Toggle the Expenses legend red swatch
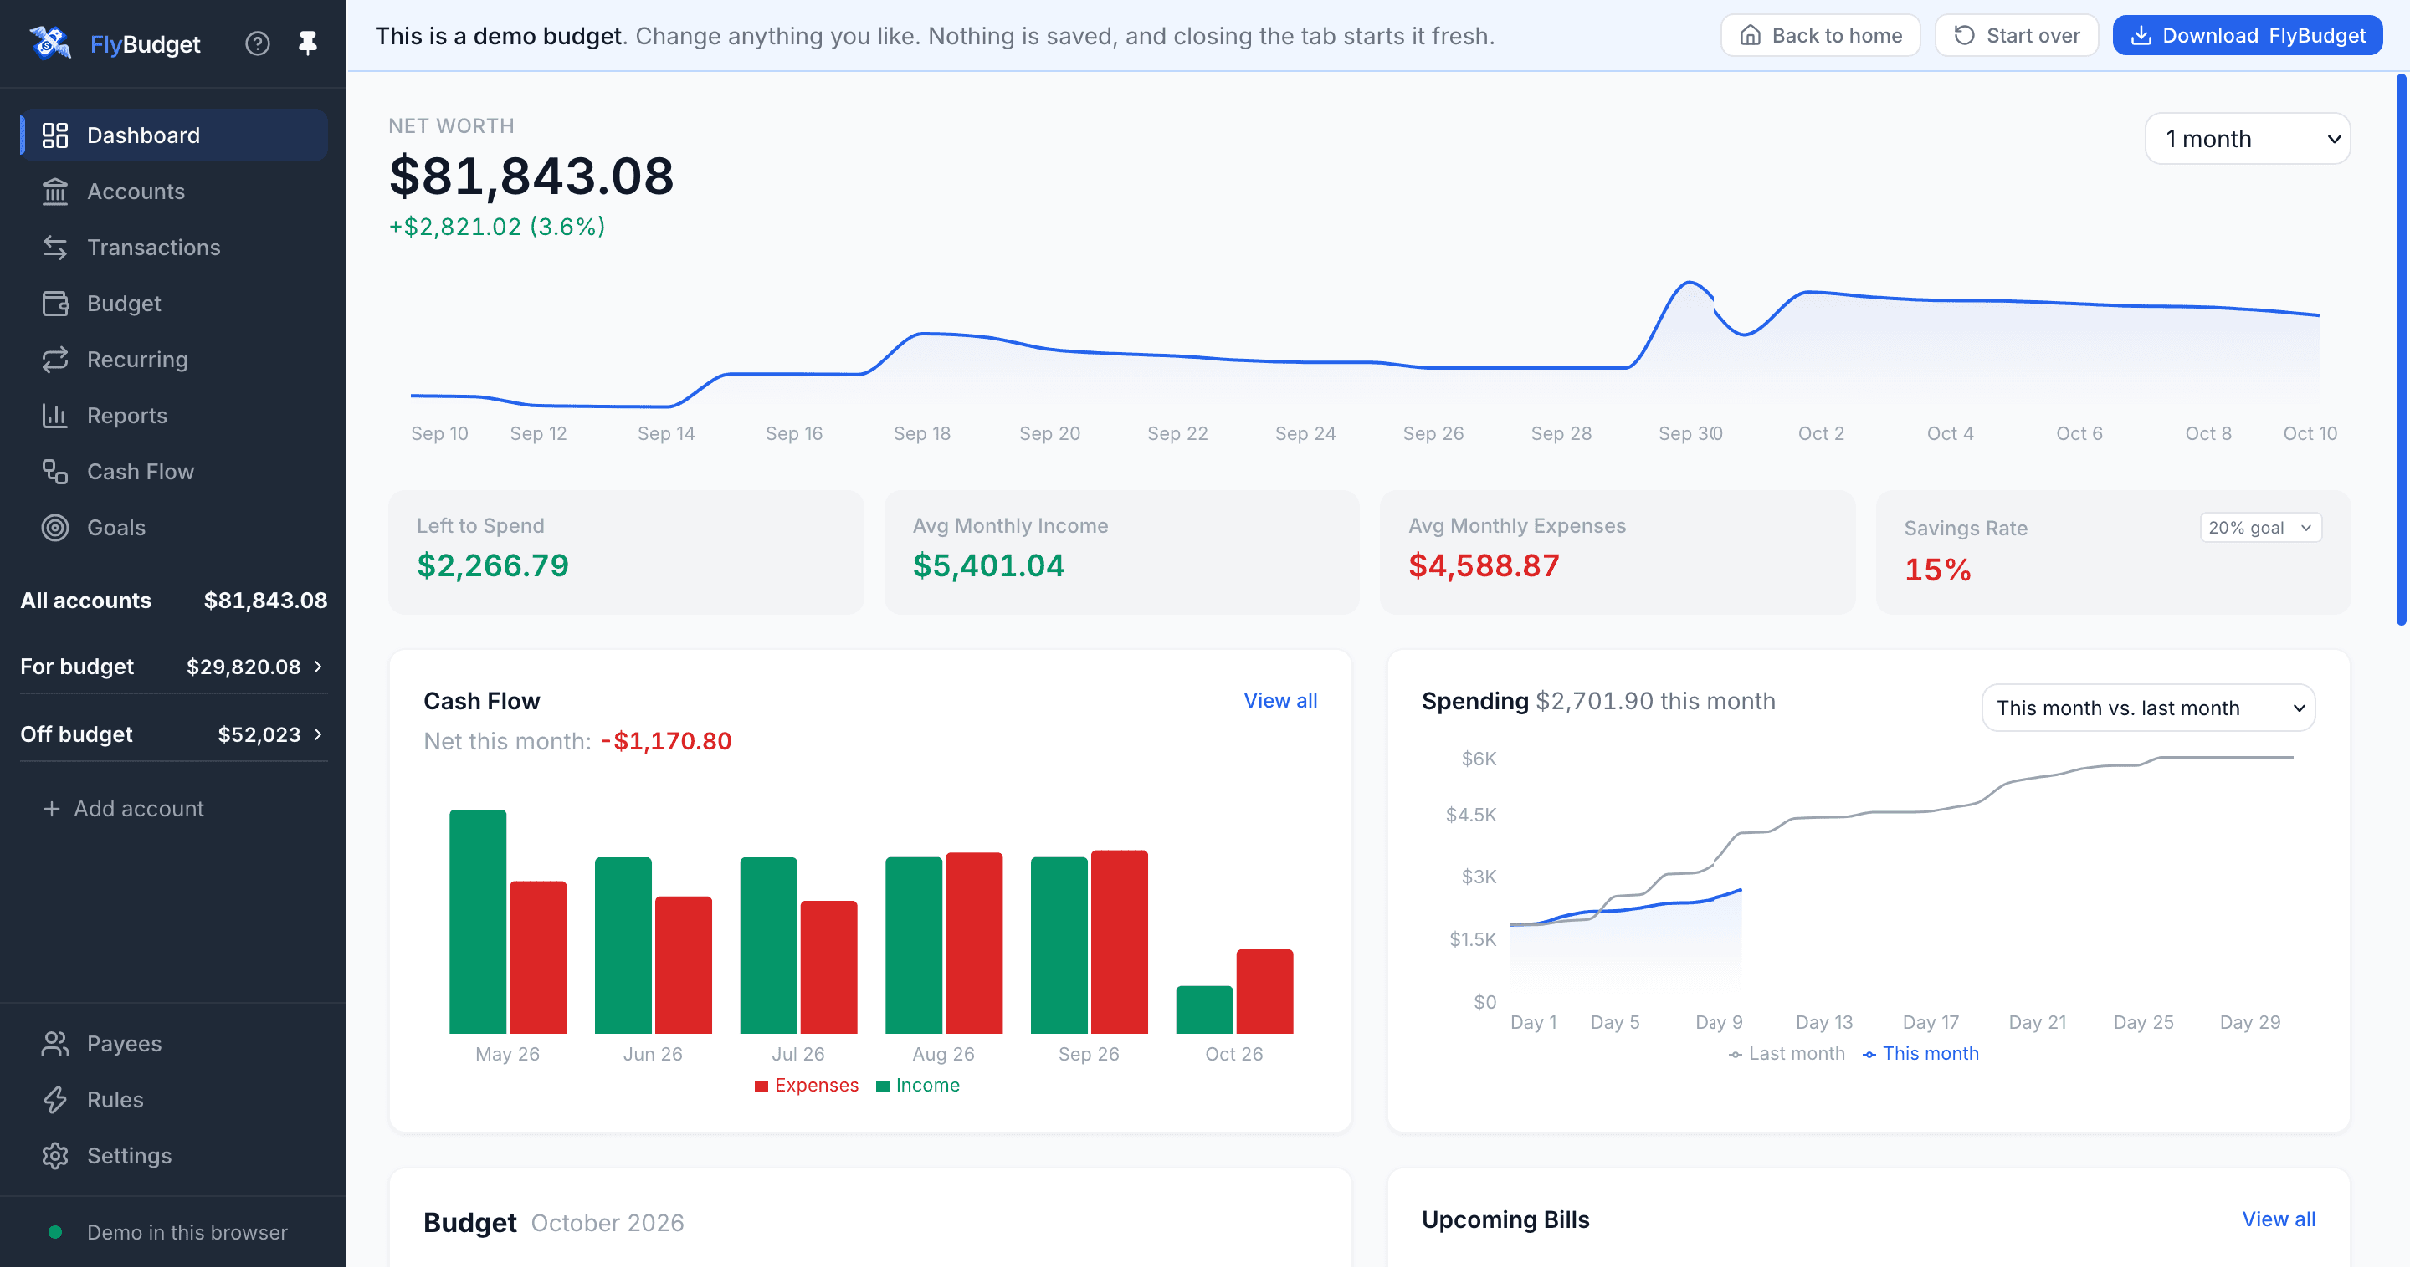This screenshot has height=1268, width=2410. tap(761, 1086)
